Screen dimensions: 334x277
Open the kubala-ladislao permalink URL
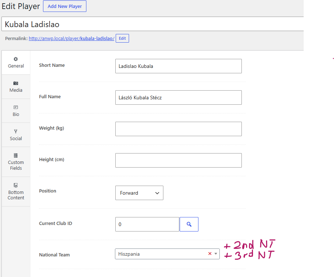coord(72,39)
